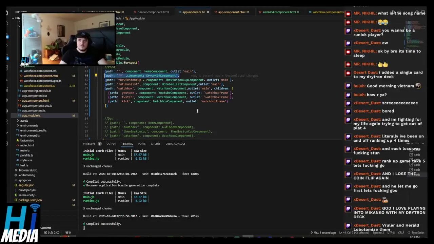Click the commented 'audiodex' route on line 56
434x244 pixels.
(150, 127)
